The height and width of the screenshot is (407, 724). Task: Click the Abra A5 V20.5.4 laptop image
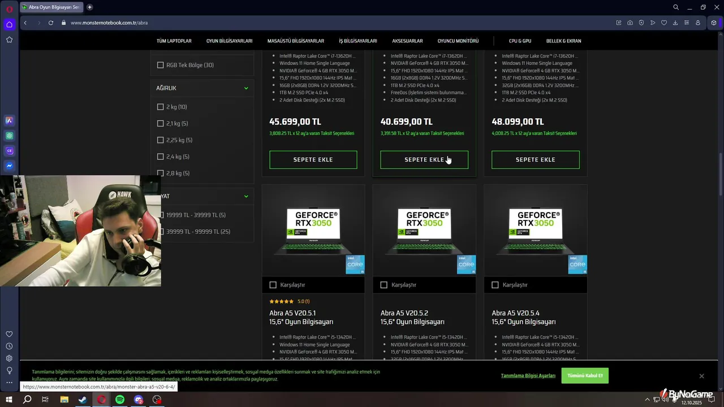pos(536,230)
